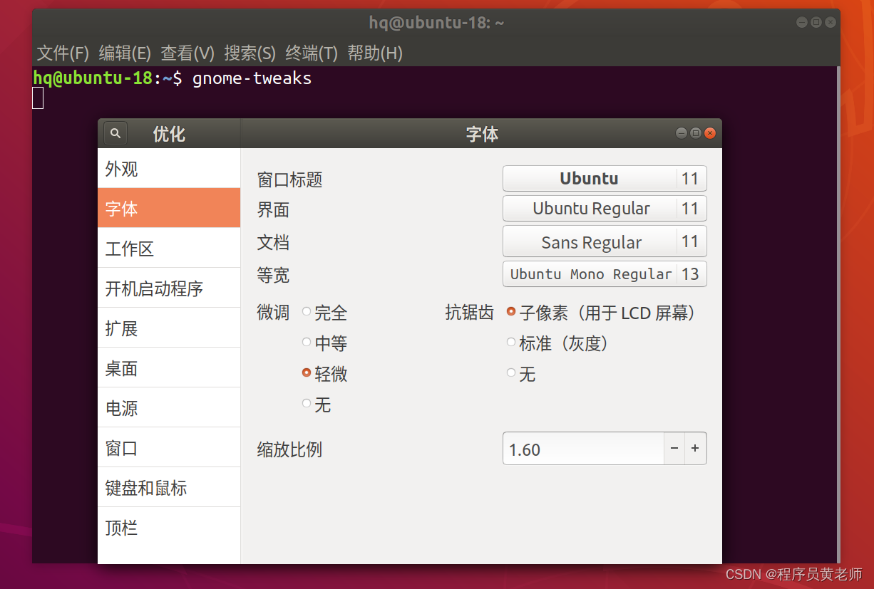Click the gnome-tweaks command text in terminal
This screenshot has width=874, height=589.
click(x=252, y=78)
